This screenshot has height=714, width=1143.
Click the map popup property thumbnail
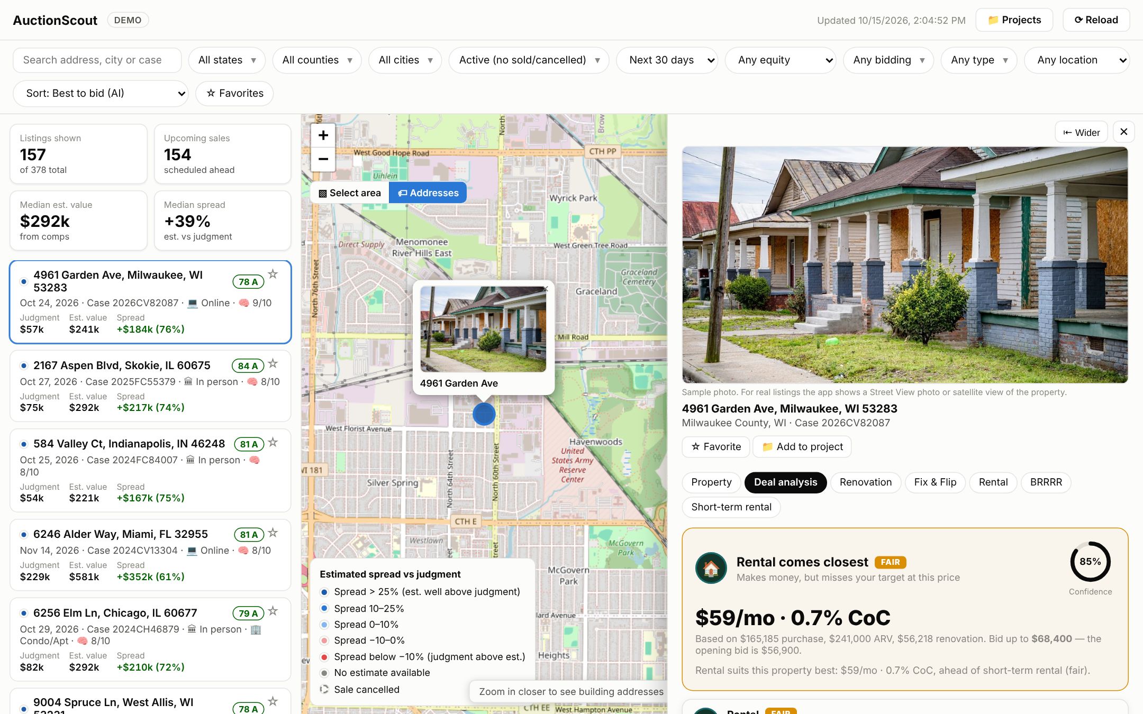[x=483, y=329]
